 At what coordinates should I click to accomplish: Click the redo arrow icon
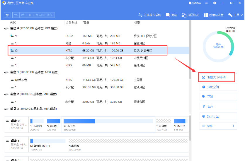point(22,15)
